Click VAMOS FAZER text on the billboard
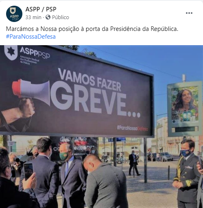Screen dimensions: 203x208 point(89,79)
